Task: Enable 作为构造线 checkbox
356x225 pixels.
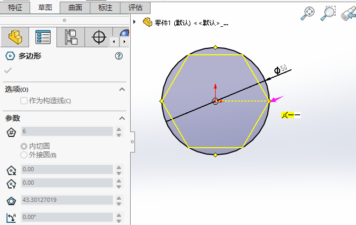Action: coord(24,101)
